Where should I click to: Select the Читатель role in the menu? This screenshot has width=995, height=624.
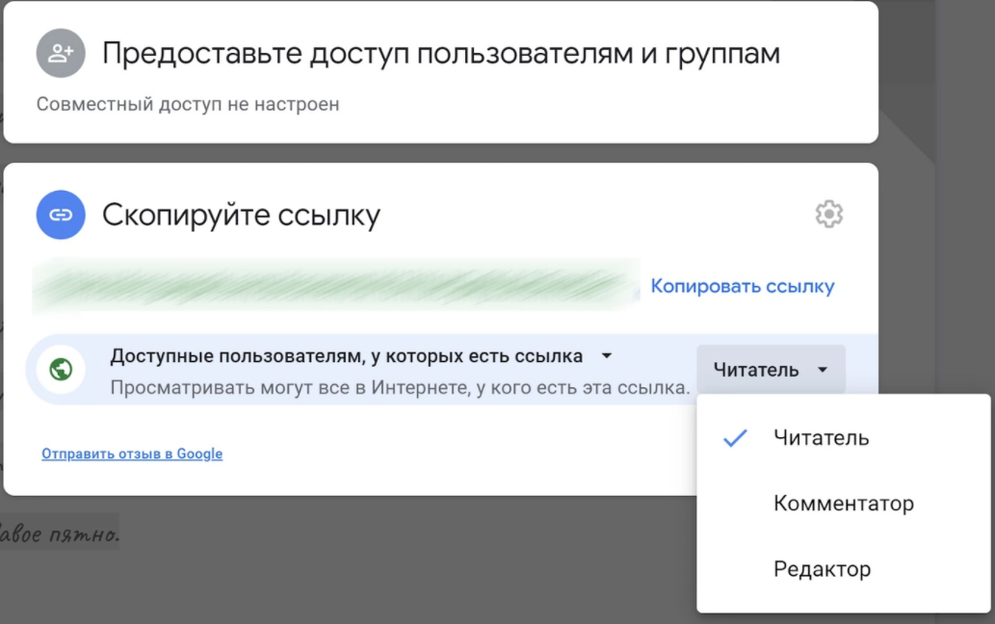pyautogui.click(x=821, y=438)
